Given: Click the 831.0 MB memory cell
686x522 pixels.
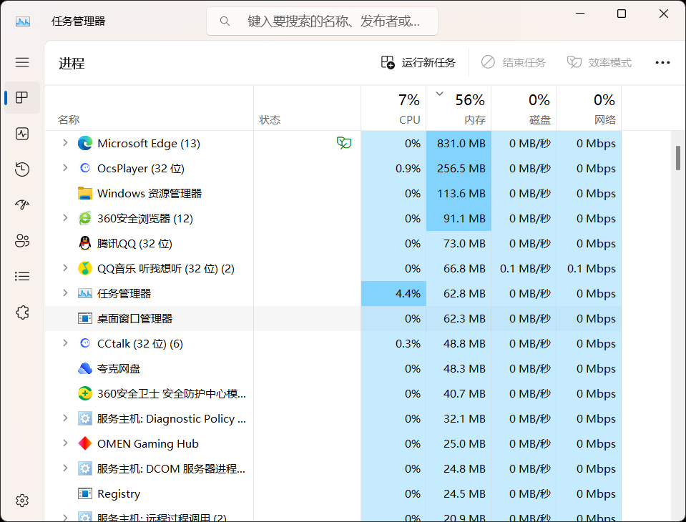Looking at the screenshot, I should [459, 144].
